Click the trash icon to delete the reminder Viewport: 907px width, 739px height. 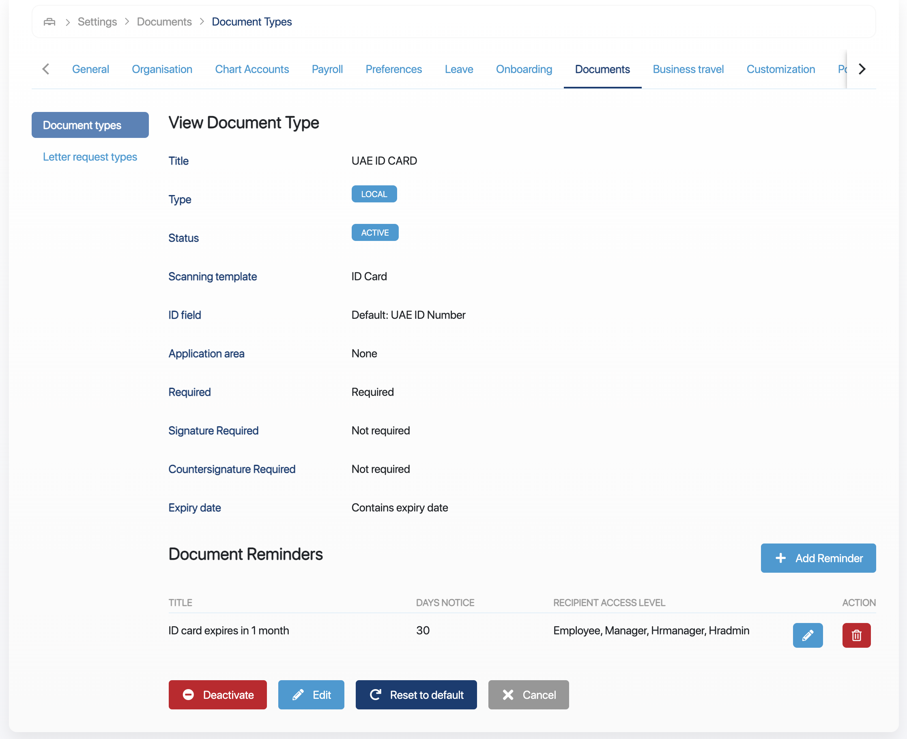[856, 635]
